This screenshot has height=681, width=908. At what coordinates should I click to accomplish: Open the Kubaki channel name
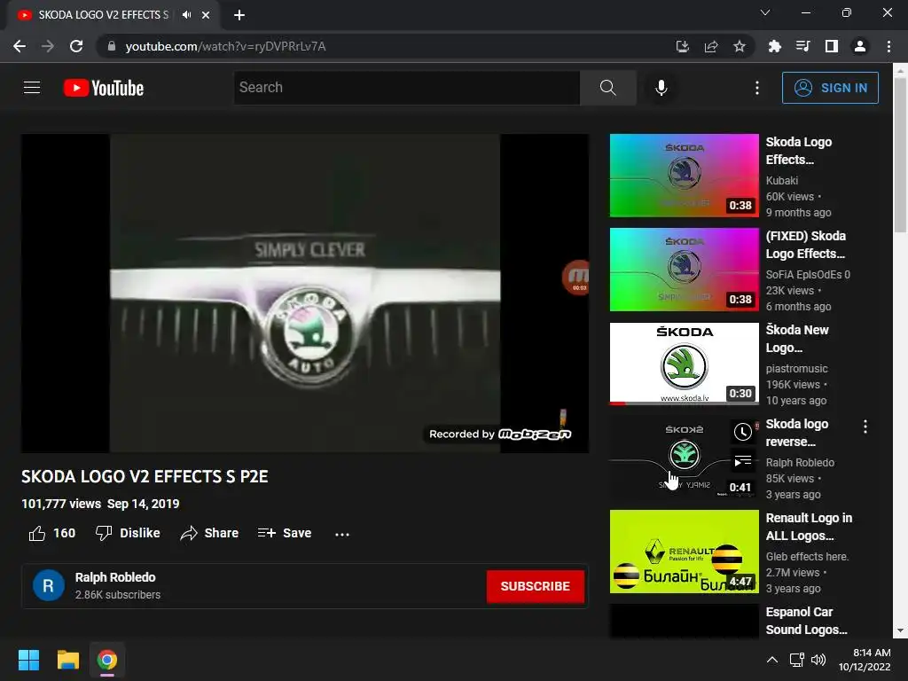pyautogui.click(x=782, y=181)
